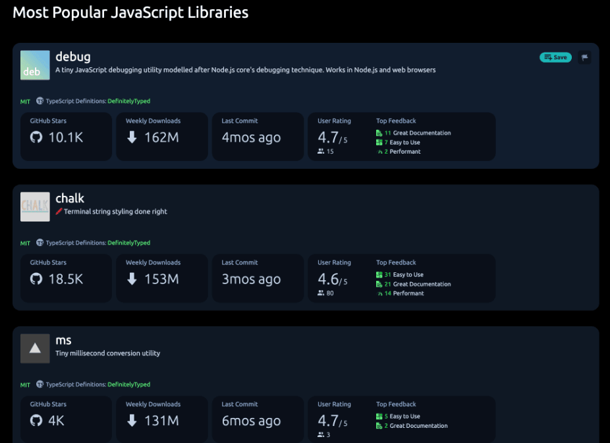Click 'Terminal string styling done right' description
This screenshot has width=610, height=443.
tap(115, 212)
